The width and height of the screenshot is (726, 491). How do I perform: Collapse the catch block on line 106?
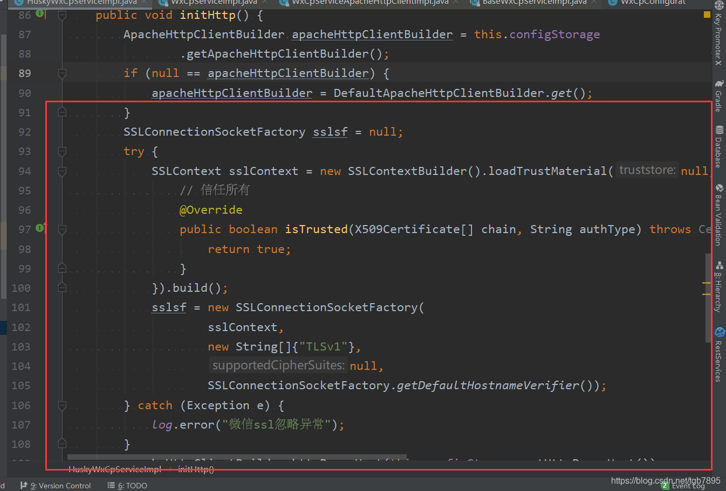tap(62, 405)
